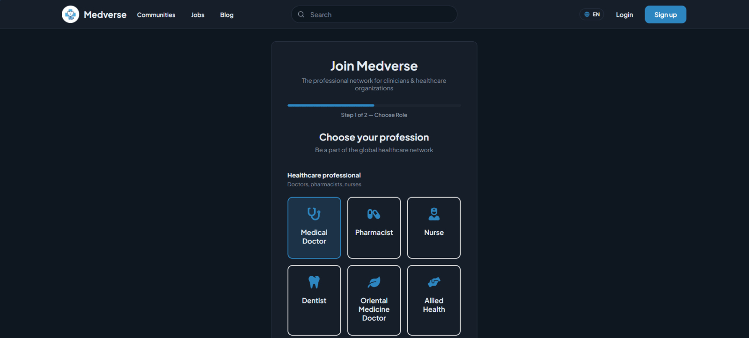Click the 'Pharmacist' card label

pyautogui.click(x=374, y=233)
